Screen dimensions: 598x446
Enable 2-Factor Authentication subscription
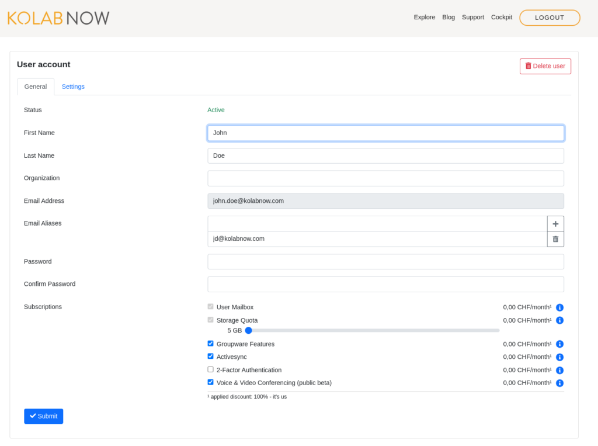[x=210, y=369]
